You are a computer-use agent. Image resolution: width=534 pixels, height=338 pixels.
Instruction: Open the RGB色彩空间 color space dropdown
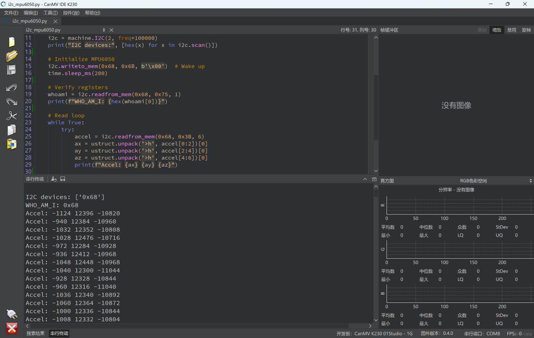pos(474,181)
